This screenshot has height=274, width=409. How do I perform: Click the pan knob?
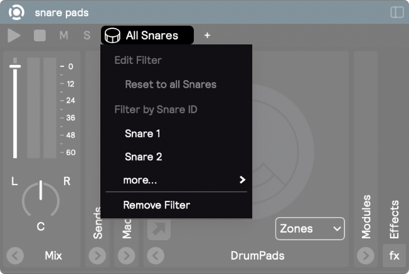(41, 199)
